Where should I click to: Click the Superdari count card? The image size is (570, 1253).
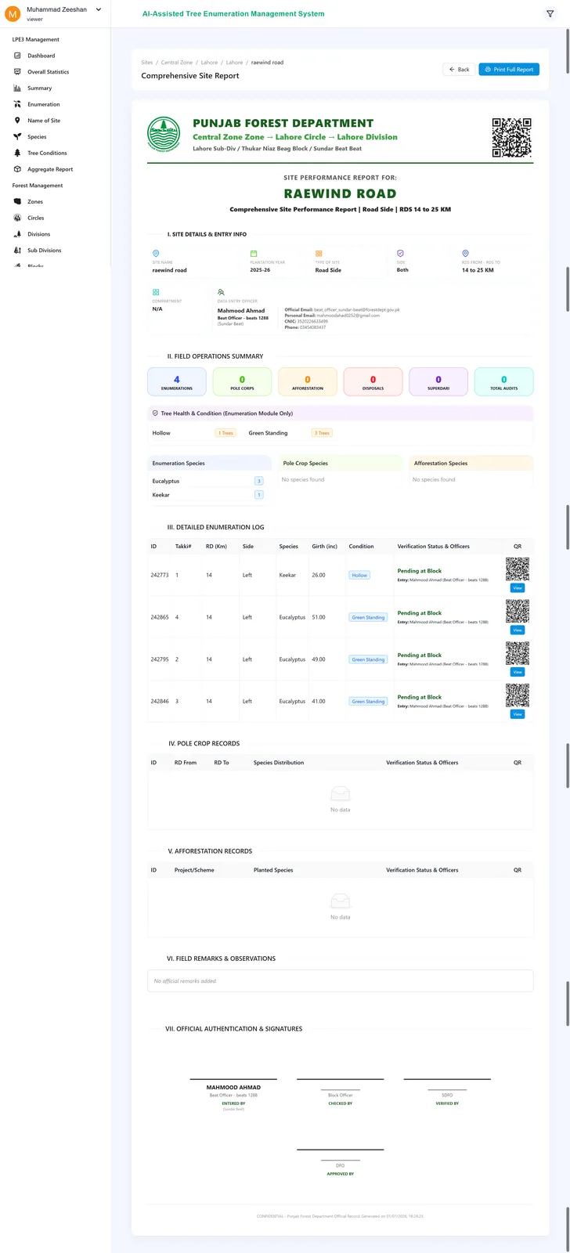pos(438,381)
